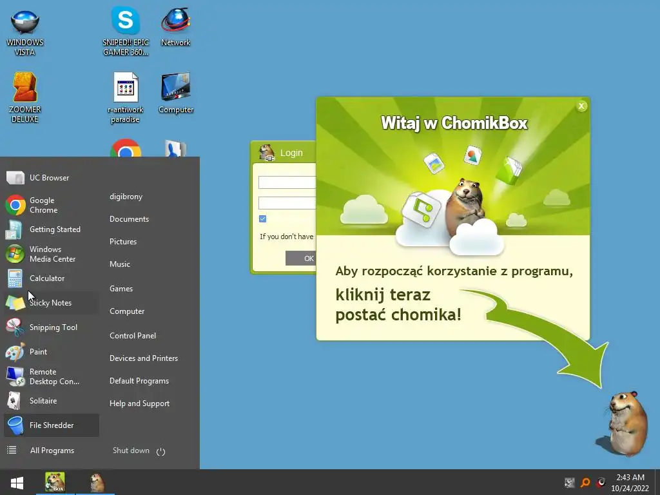
Task: Click the 'If you don't have' text in Login
Action: point(286,237)
